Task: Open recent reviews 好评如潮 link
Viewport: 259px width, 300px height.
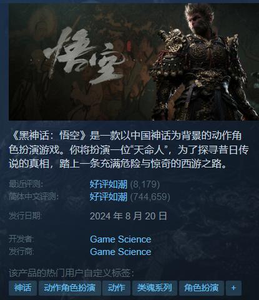Action: pyautogui.click(x=109, y=184)
